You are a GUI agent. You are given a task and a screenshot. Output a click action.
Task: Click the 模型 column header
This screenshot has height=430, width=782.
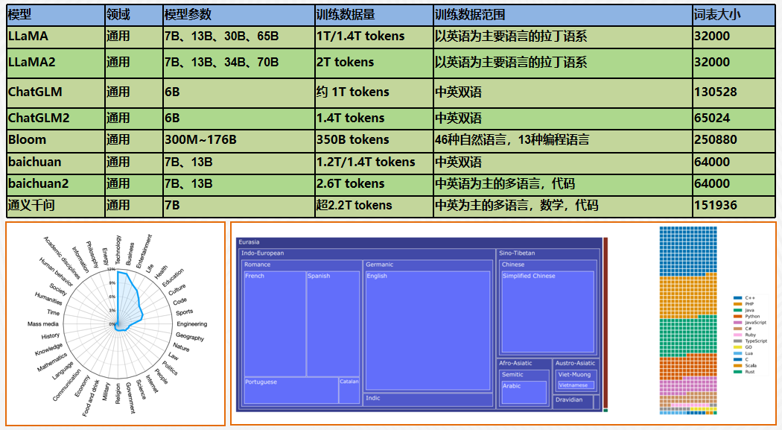55,15
